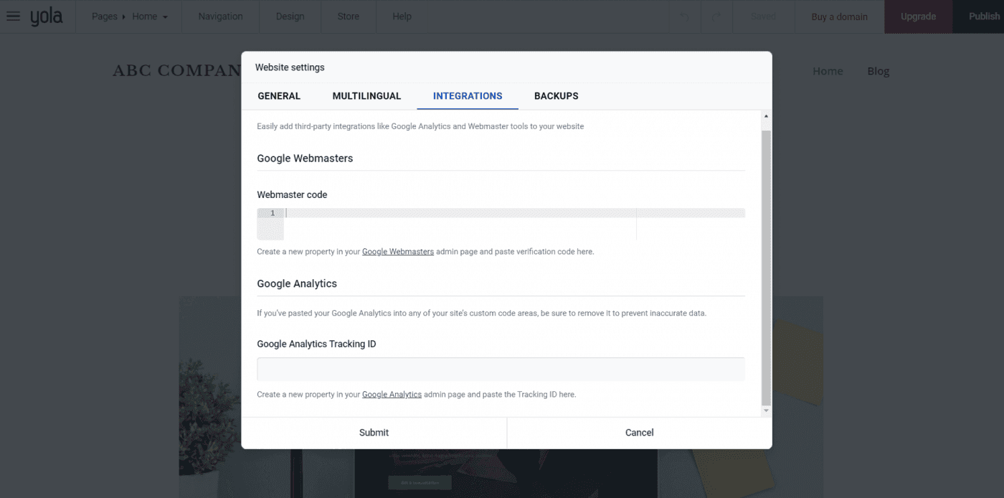The width and height of the screenshot is (1004, 498).
Task: Click the Yola logo
Action: click(x=47, y=17)
